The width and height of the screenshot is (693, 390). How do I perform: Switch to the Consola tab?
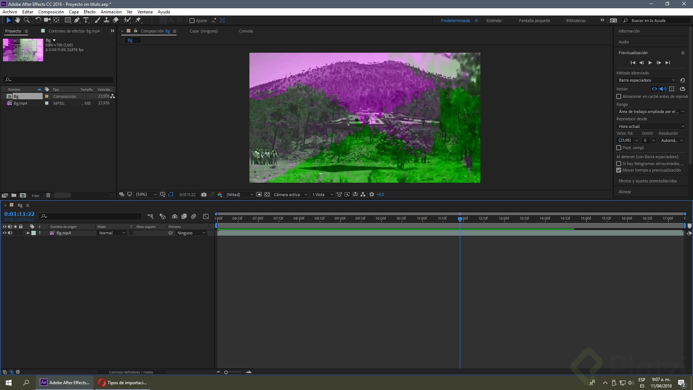coord(245,31)
